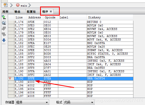Click the red main function icon
Viewport: 145px width, 105px height.
[x=18, y=5]
